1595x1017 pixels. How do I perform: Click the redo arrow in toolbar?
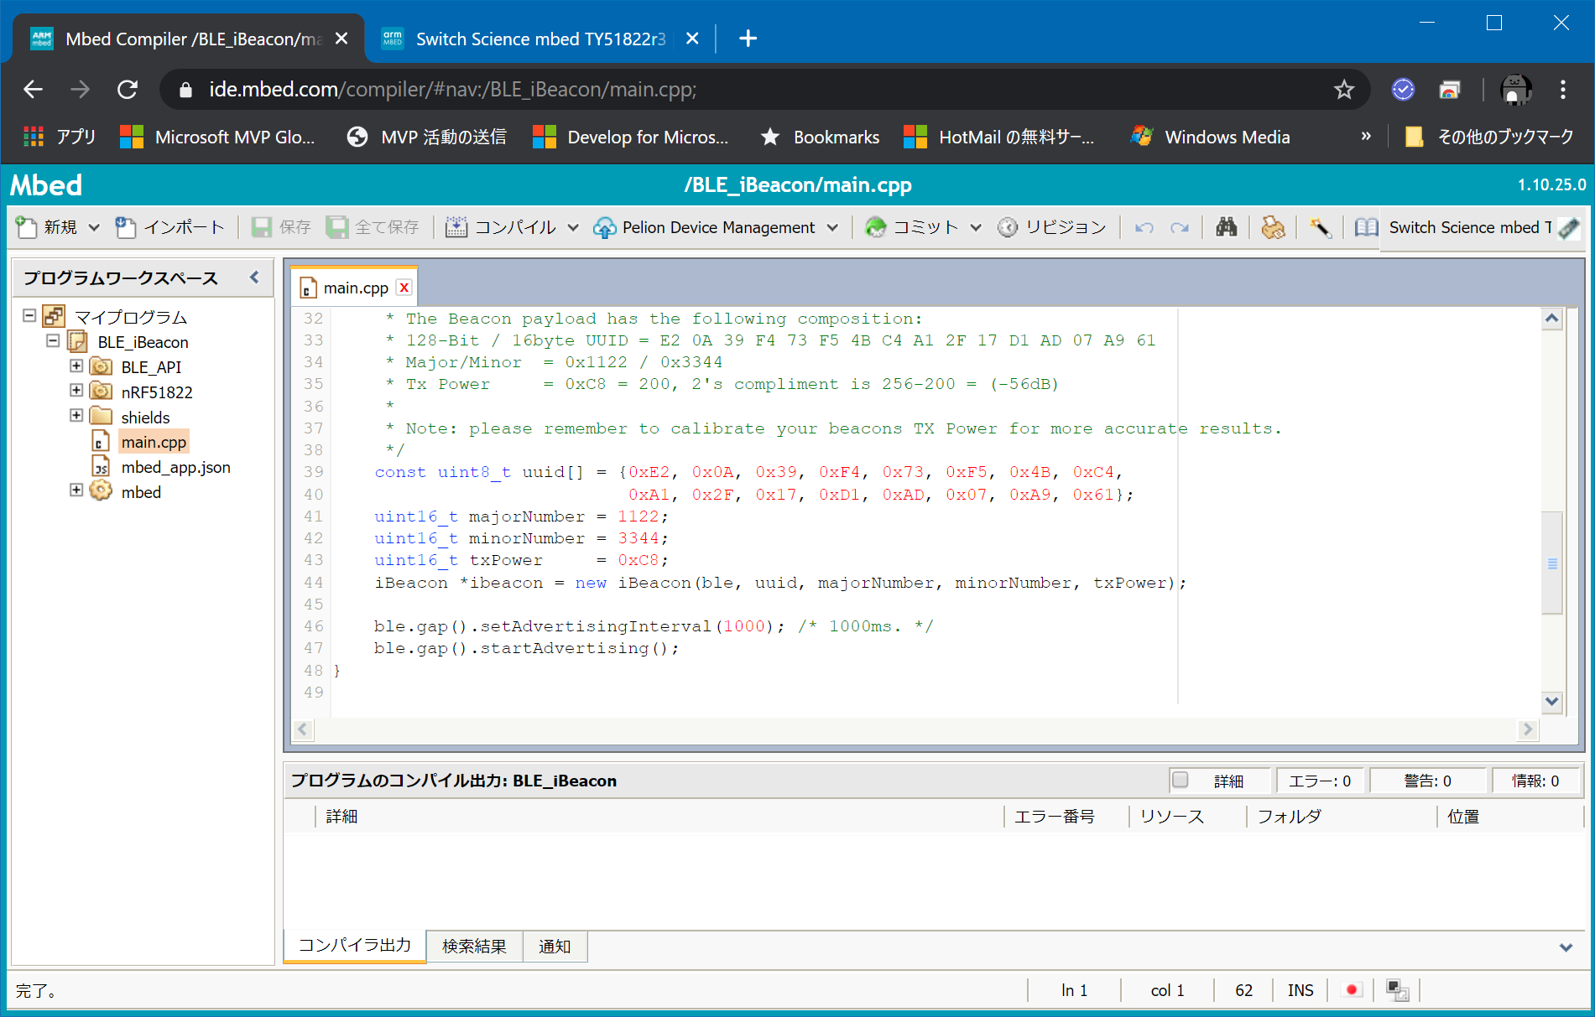[1180, 227]
